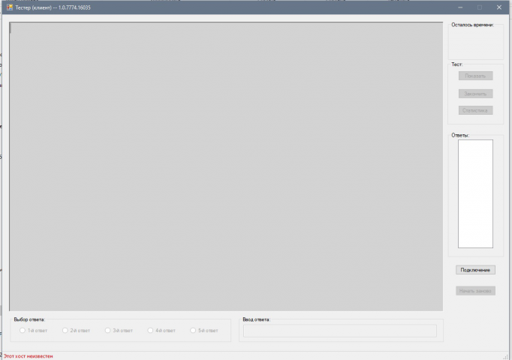Click the Осталось времени label
The image size is (512, 360).
[x=472, y=25]
